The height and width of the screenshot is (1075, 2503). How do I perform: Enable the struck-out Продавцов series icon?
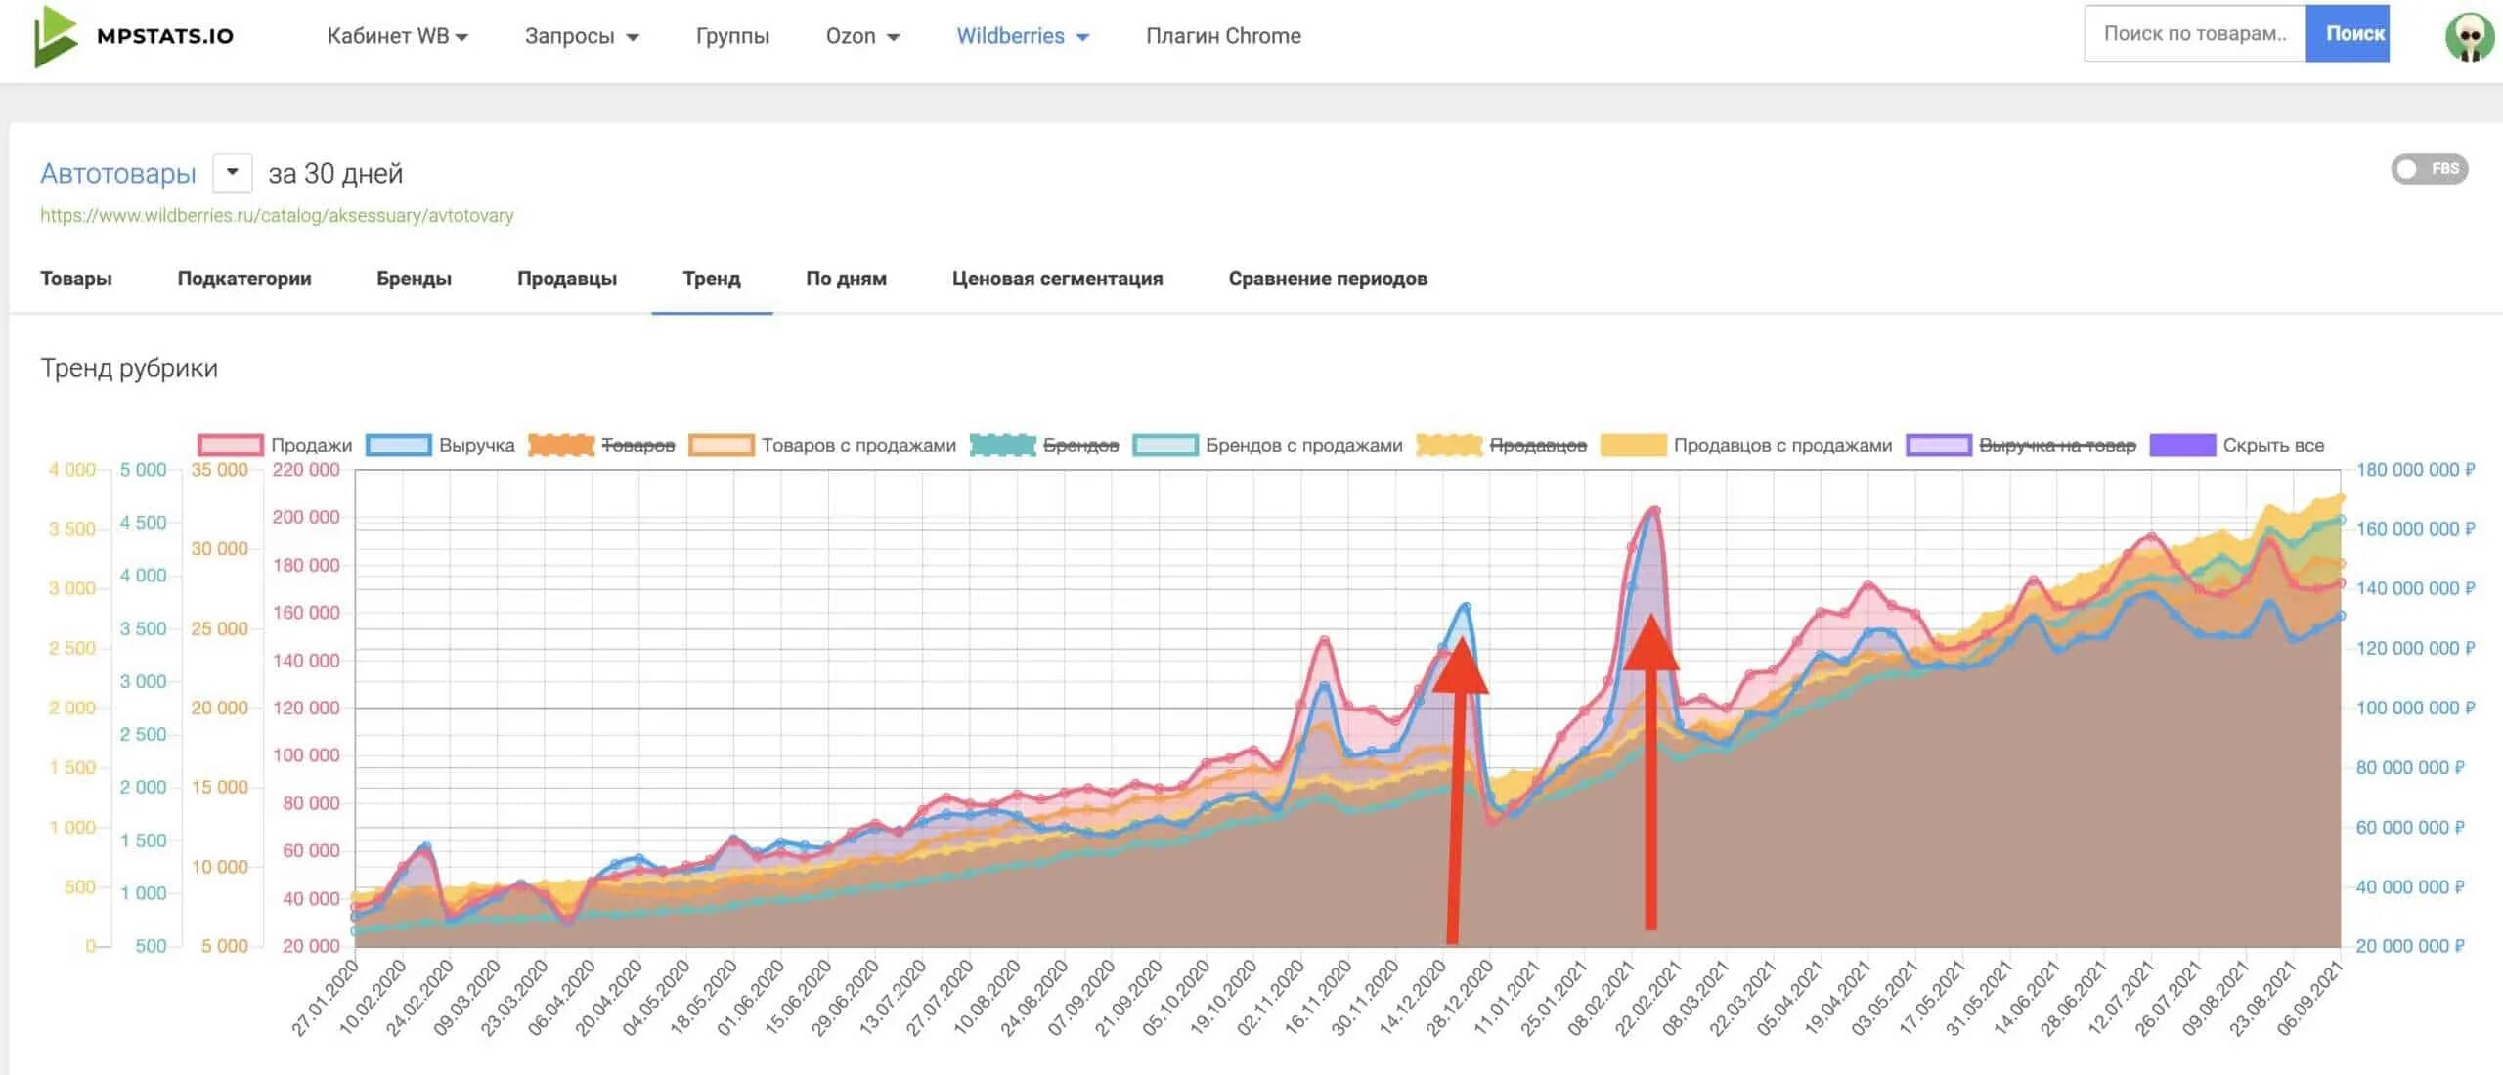click(x=1449, y=445)
